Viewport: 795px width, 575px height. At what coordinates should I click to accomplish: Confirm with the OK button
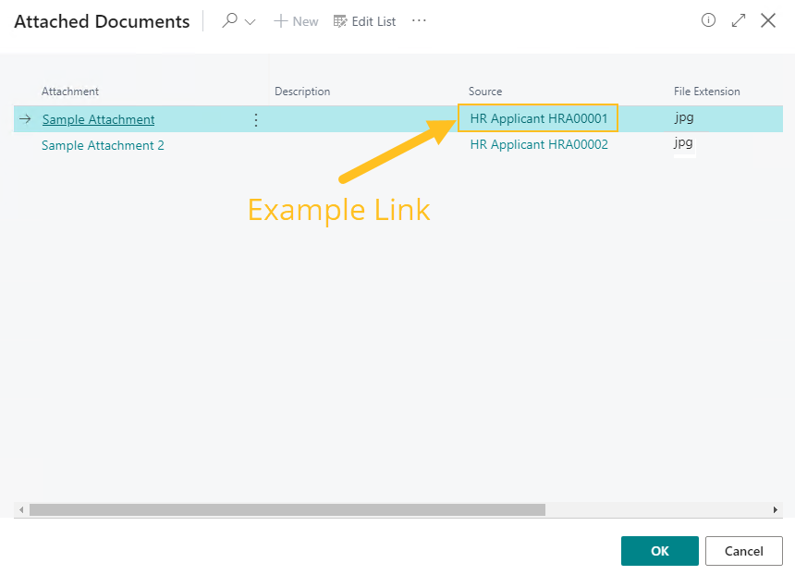659,550
